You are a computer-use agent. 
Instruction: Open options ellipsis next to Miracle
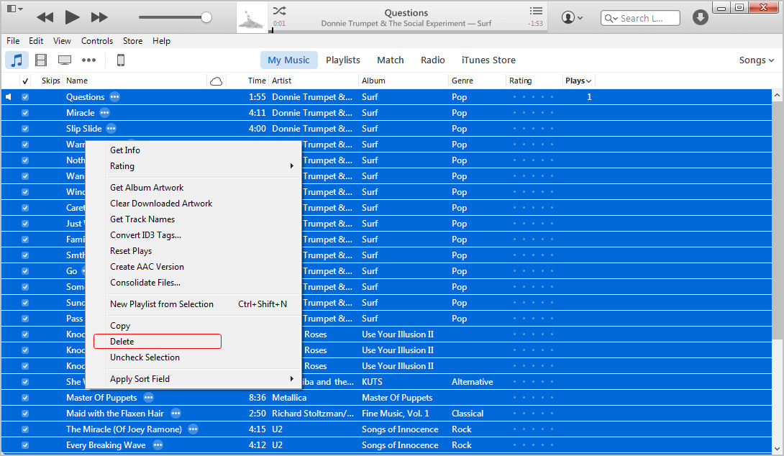tap(104, 113)
